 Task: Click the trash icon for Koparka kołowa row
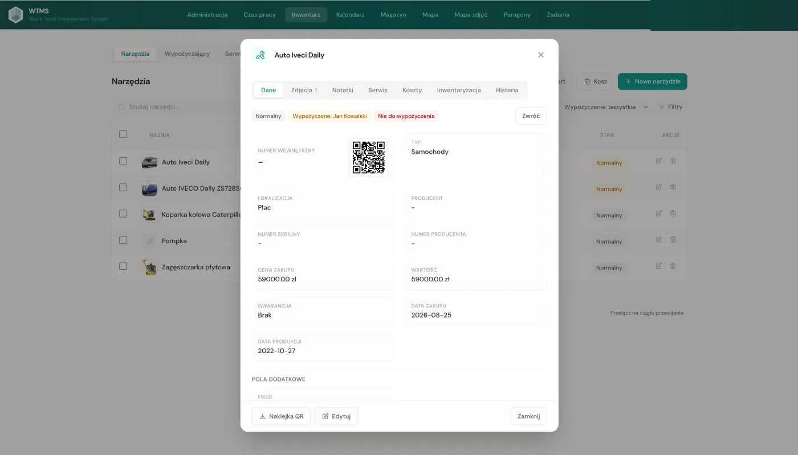coord(673,214)
